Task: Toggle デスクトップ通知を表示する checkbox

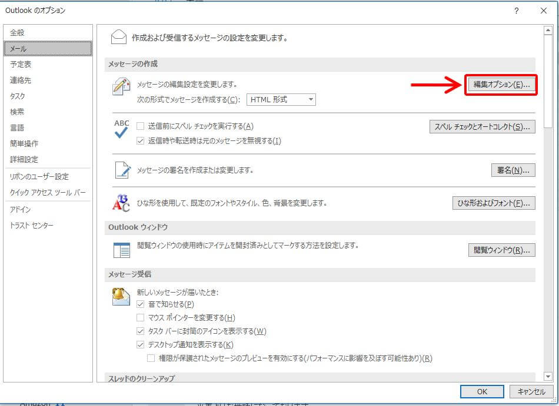Action: [x=141, y=345]
